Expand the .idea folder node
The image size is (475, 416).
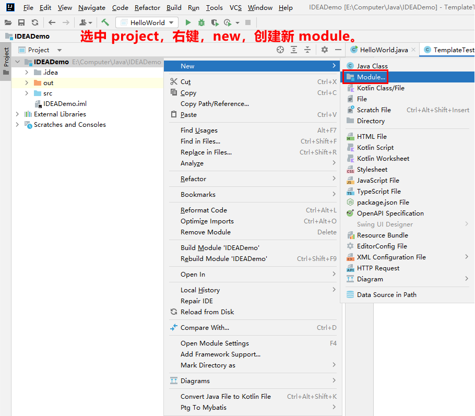27,73
